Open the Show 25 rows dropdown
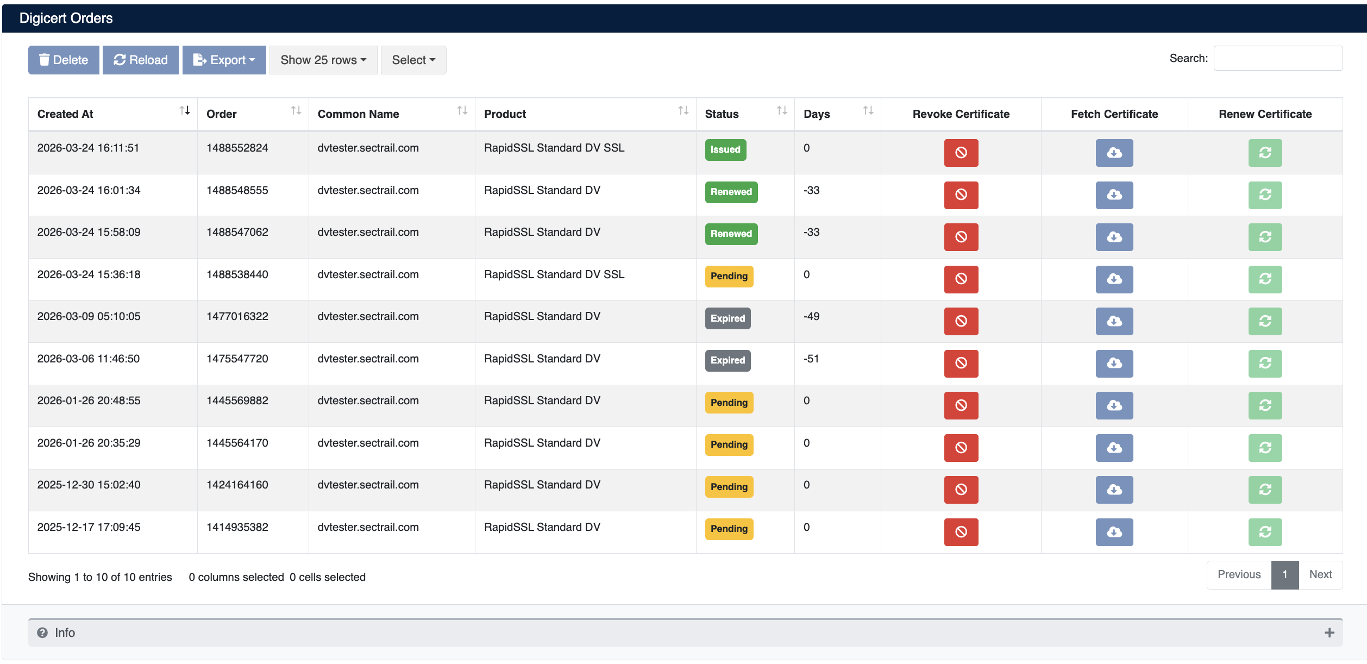 [x=323, y=60]
